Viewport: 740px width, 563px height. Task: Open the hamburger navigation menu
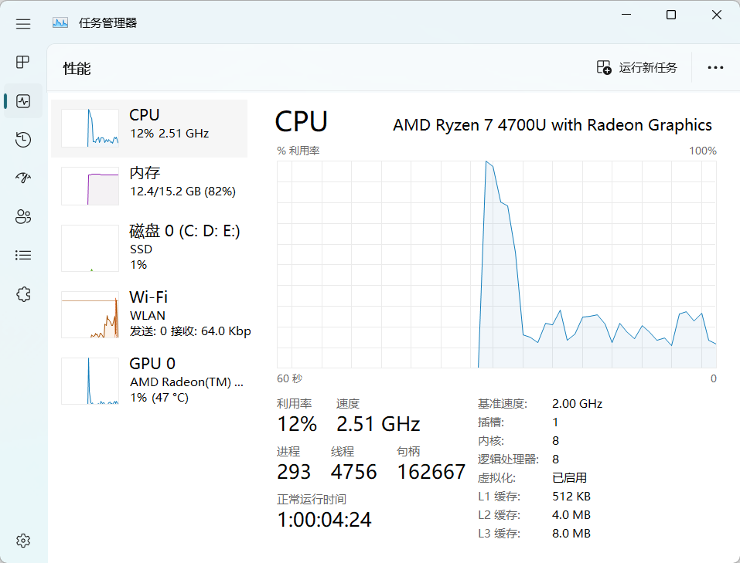tap(23, 24)
